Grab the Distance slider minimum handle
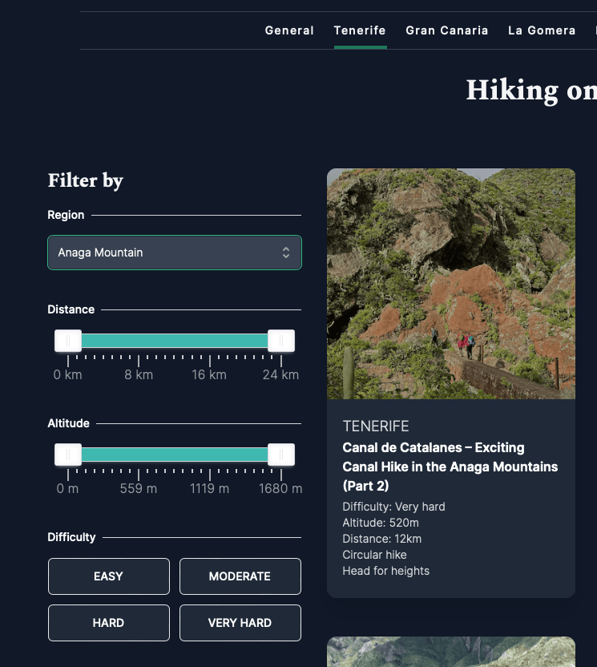The height and width of the screenshot is (667, 597). [68, 341]
